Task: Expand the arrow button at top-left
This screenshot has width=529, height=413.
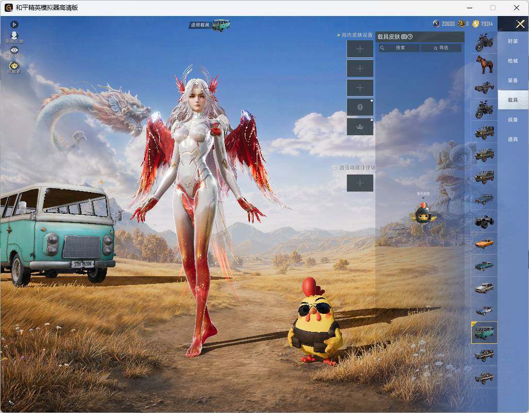Action: [x=14, y=24]
